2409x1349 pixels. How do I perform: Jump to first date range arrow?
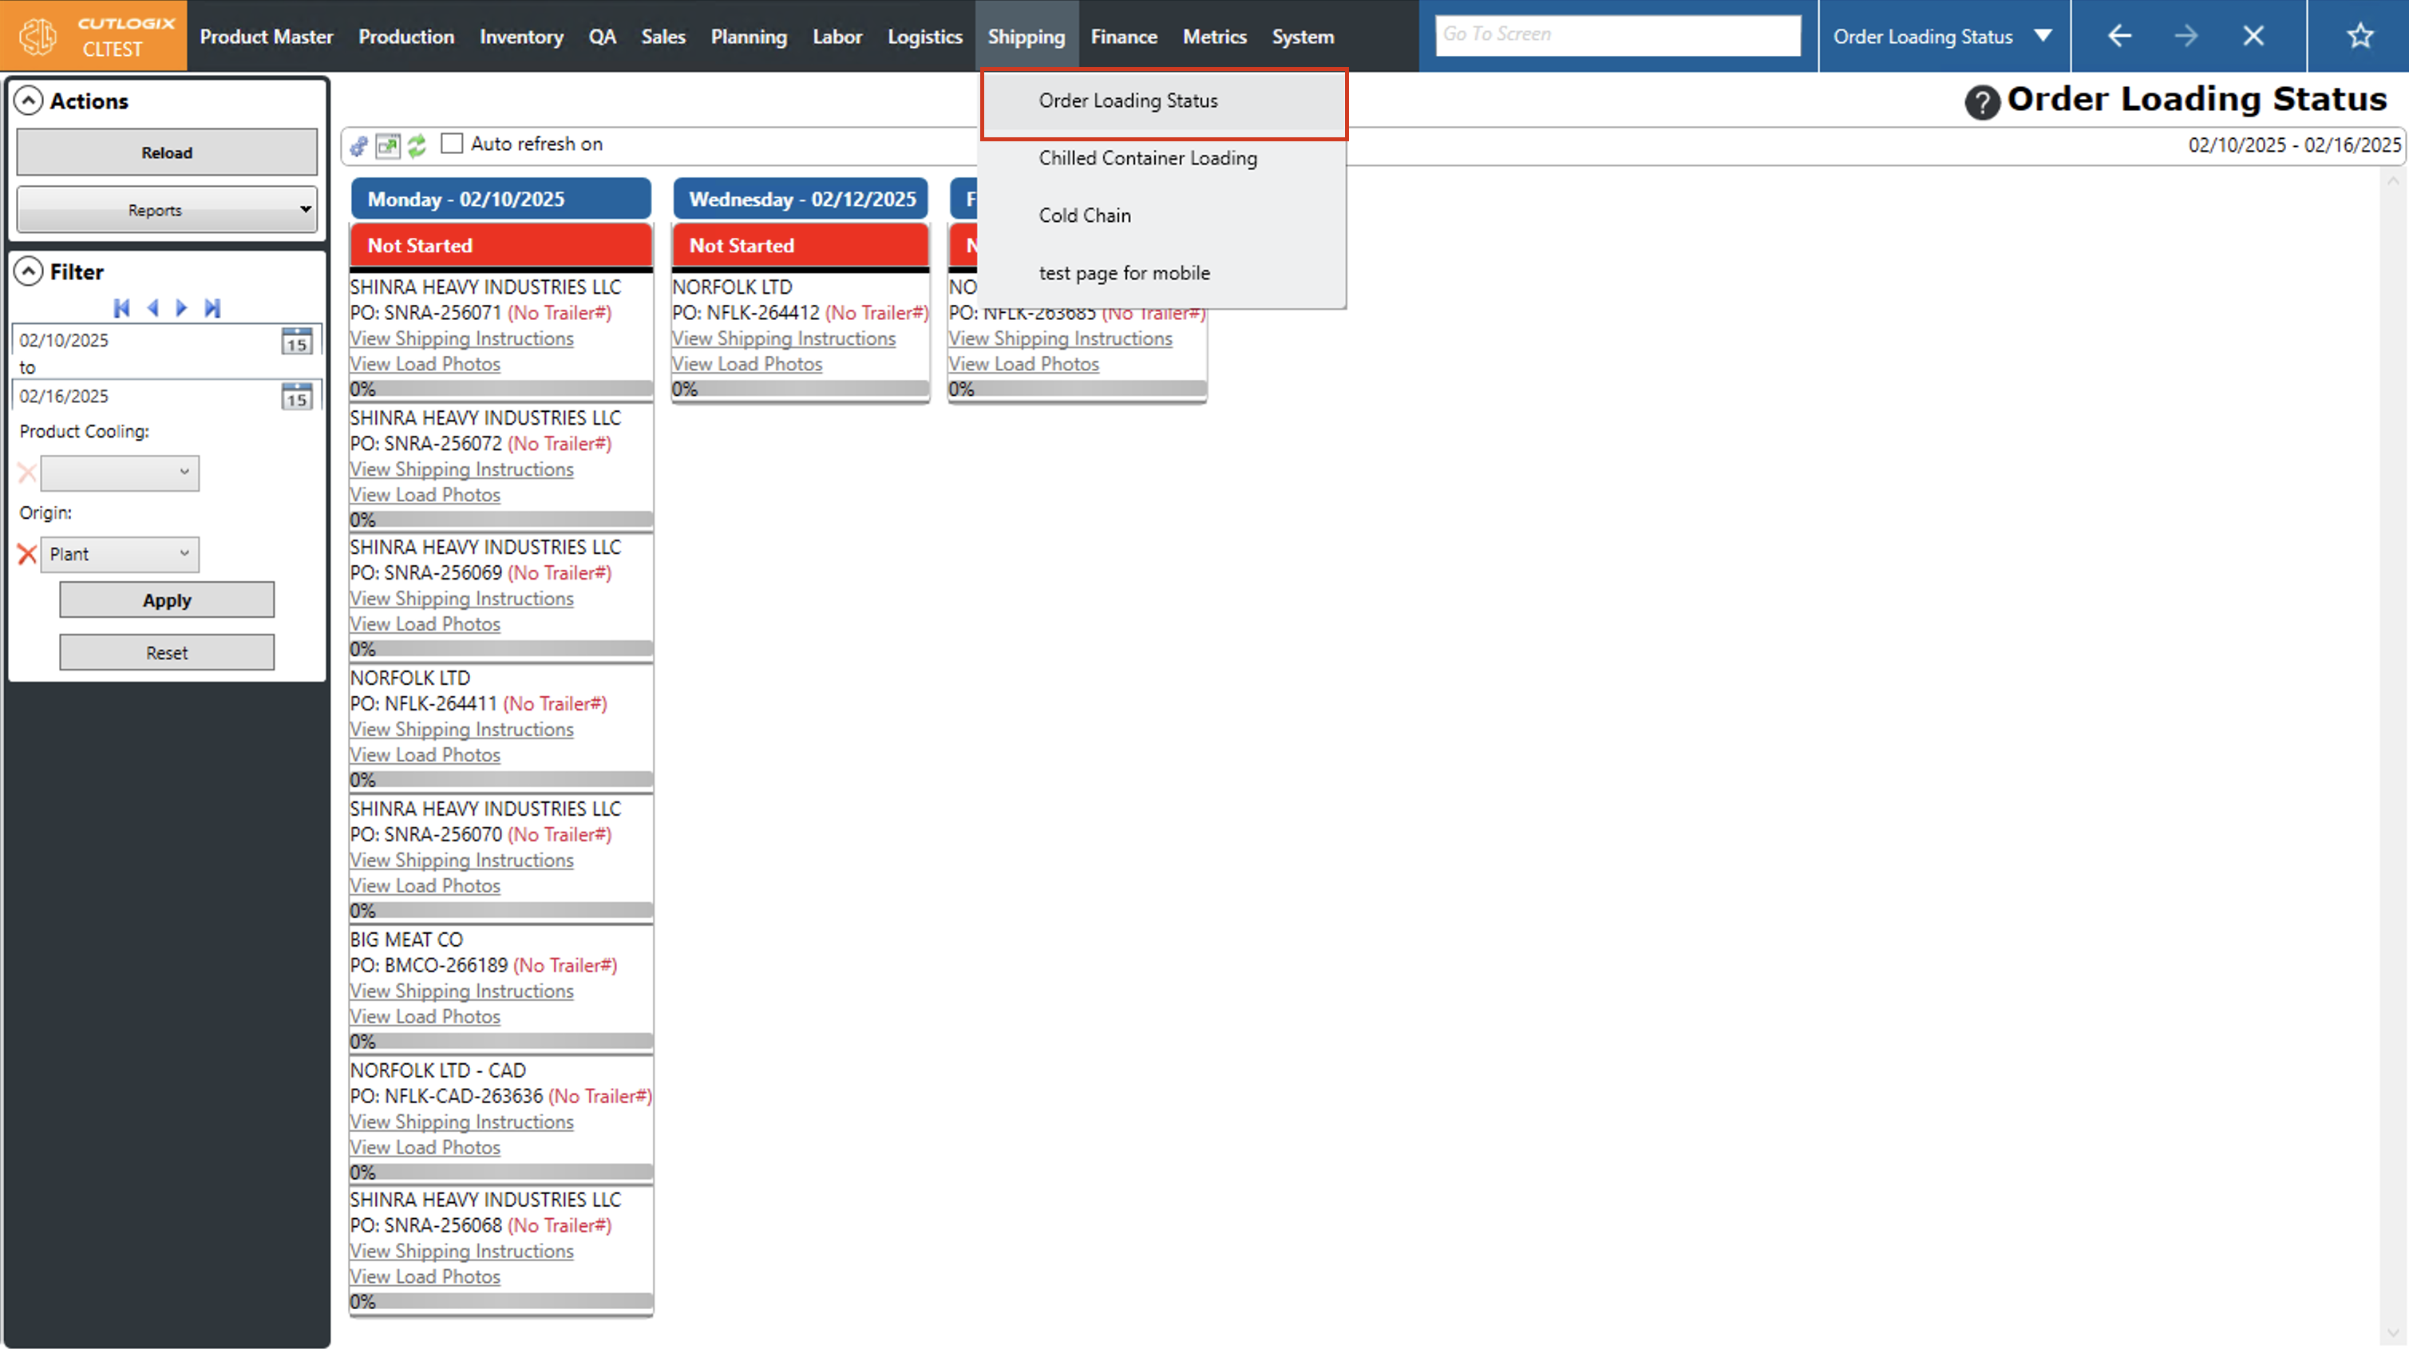(x=121, y=308)
